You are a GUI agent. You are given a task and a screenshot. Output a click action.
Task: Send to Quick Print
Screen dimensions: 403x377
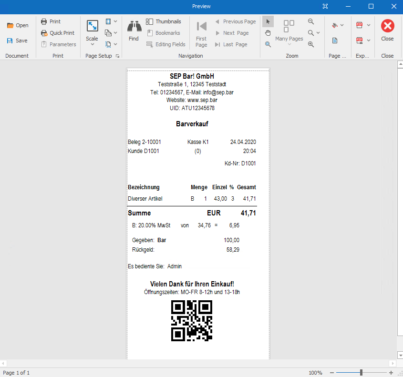tap(58, 33)
